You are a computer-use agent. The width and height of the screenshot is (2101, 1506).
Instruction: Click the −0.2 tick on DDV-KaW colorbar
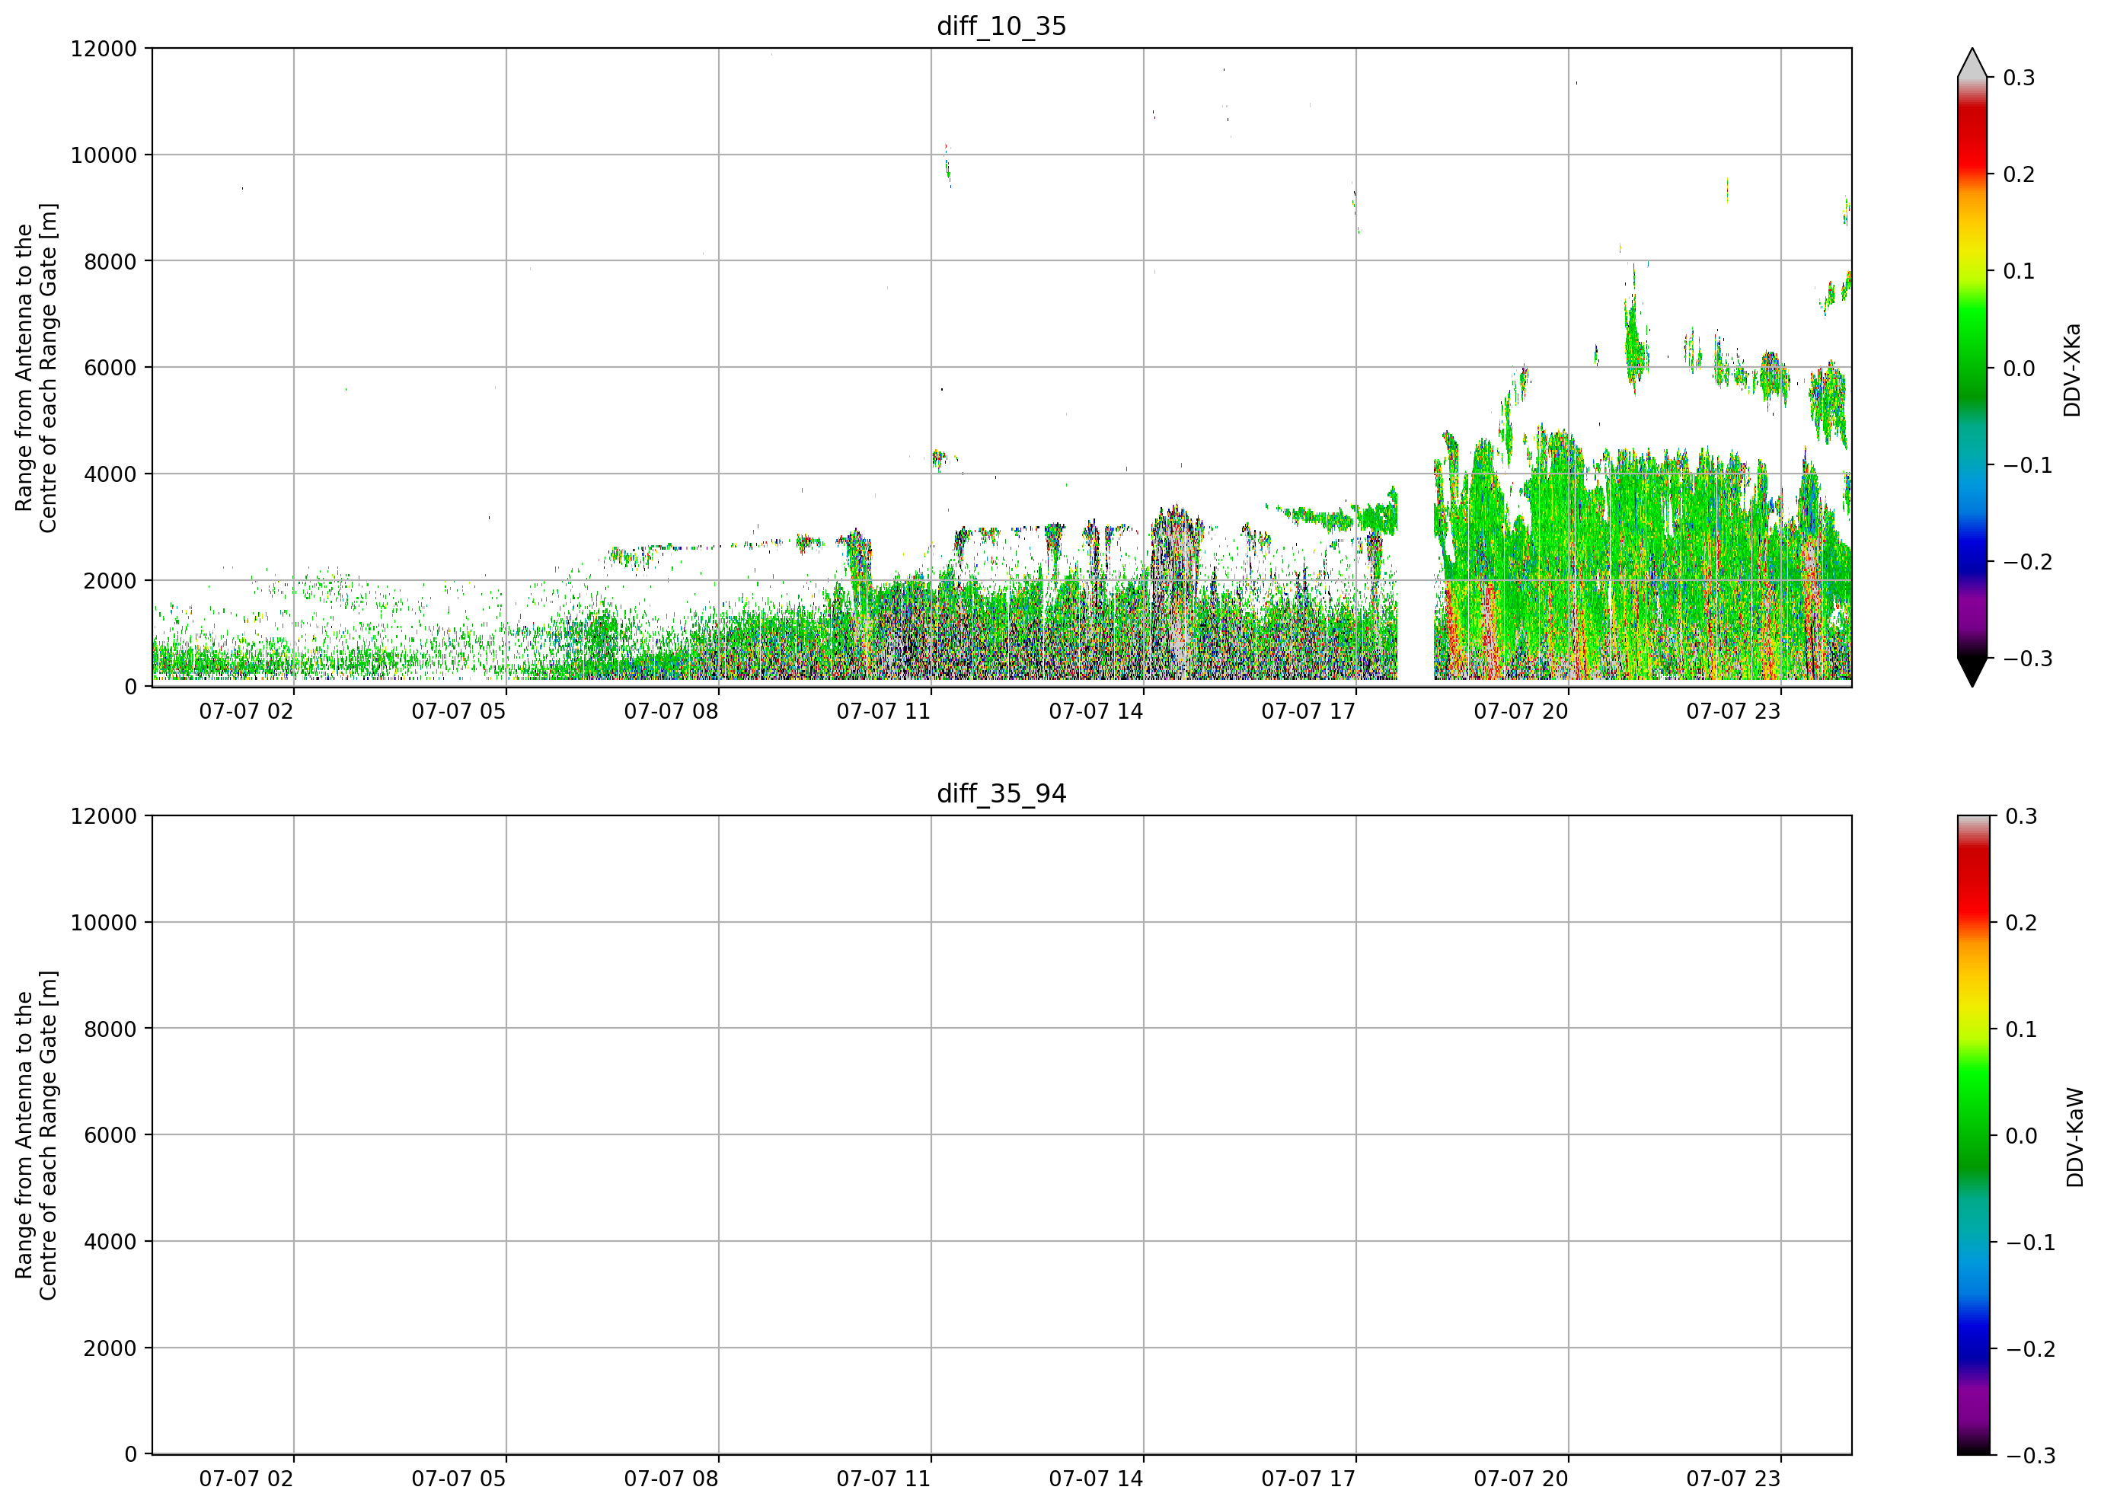2031,1349
